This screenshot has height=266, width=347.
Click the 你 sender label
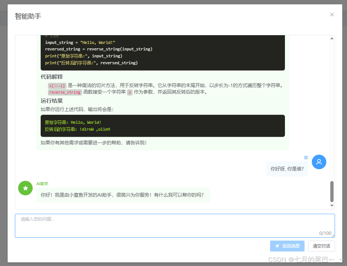click(x=306, y=157)
